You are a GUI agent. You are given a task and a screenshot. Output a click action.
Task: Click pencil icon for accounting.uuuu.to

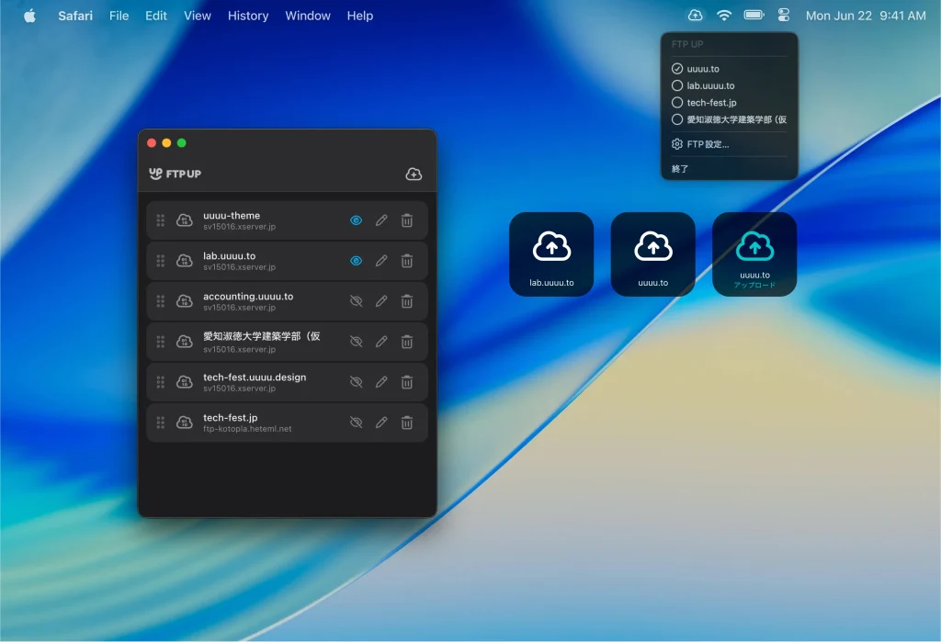click(381, 301)
